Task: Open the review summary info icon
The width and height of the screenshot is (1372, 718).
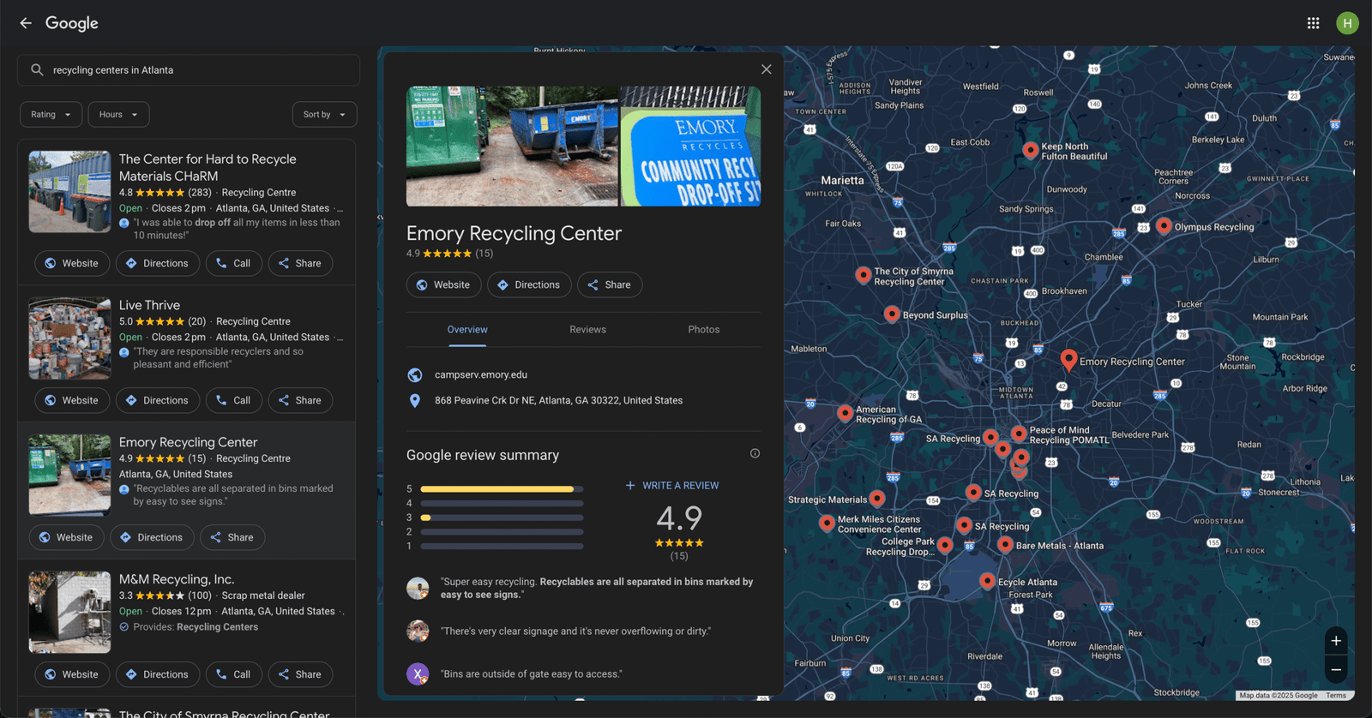Action: [x=755, y=453]
